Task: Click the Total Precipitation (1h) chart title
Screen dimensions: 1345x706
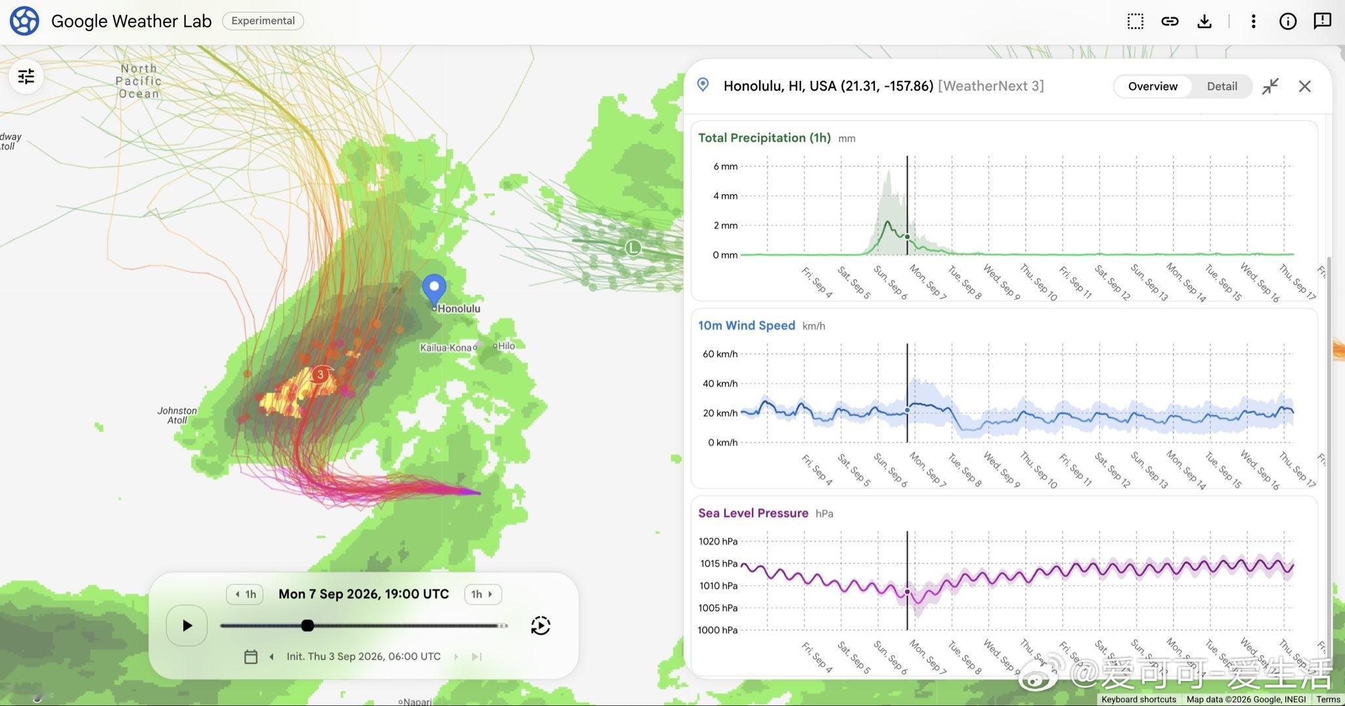Action: tap(764, 138)
